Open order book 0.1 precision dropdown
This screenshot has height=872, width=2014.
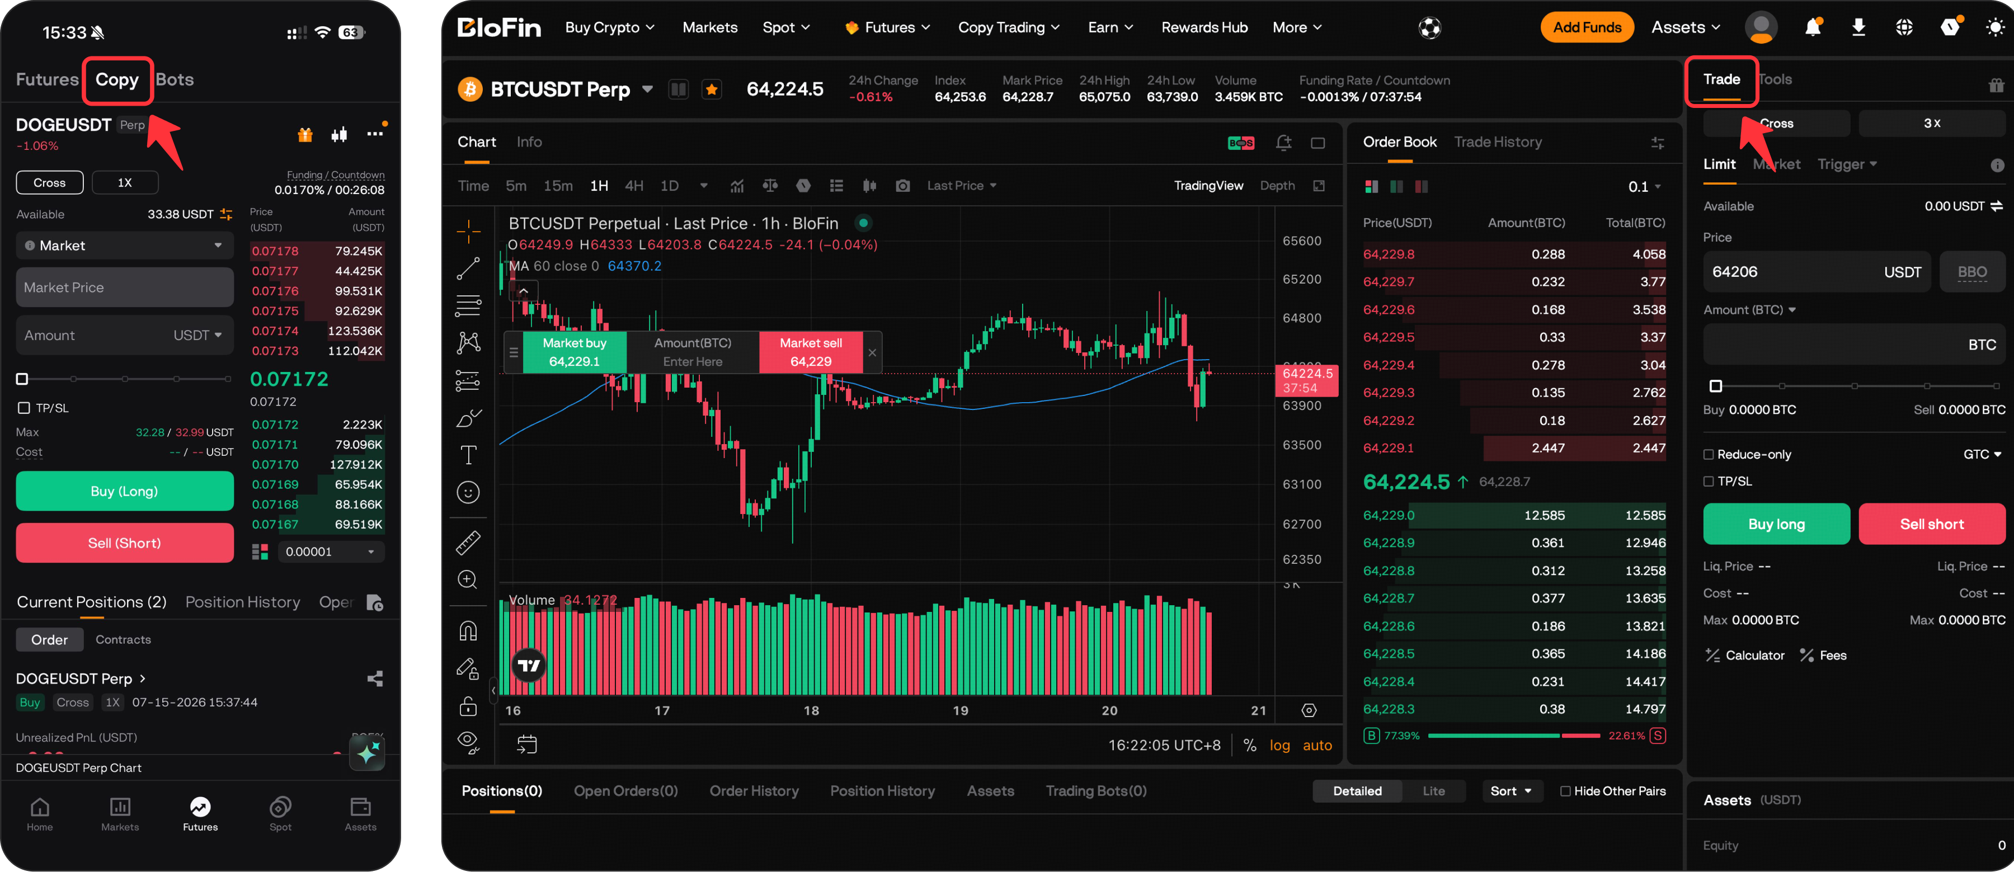(1644, 187)
